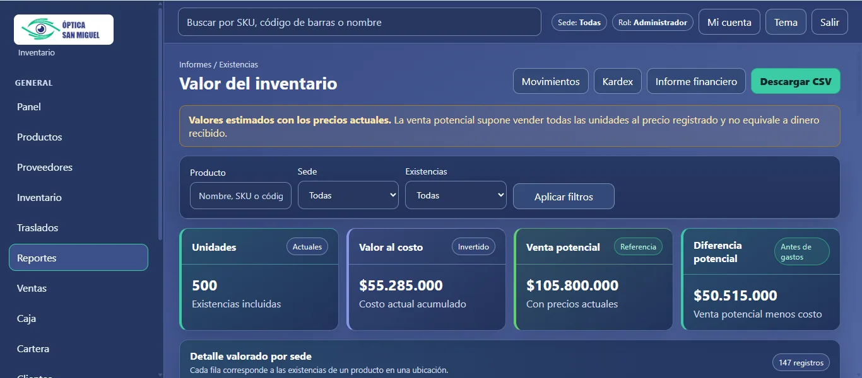Select the Reportes menu item
This screenshot has height=378, width=862.
78,258
